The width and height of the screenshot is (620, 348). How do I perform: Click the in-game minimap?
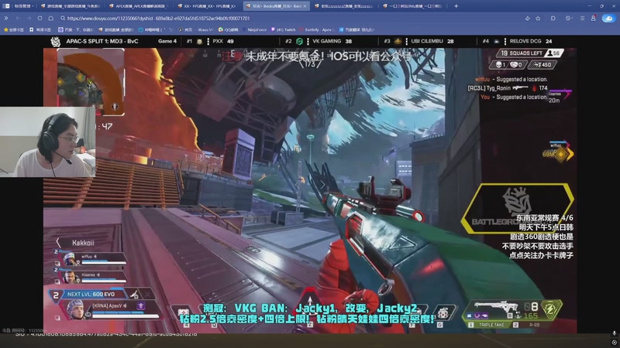[x=91, y=83]
